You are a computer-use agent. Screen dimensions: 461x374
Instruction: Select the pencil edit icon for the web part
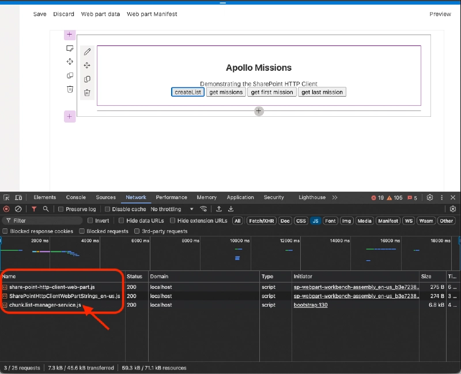[x=87, y=51]
